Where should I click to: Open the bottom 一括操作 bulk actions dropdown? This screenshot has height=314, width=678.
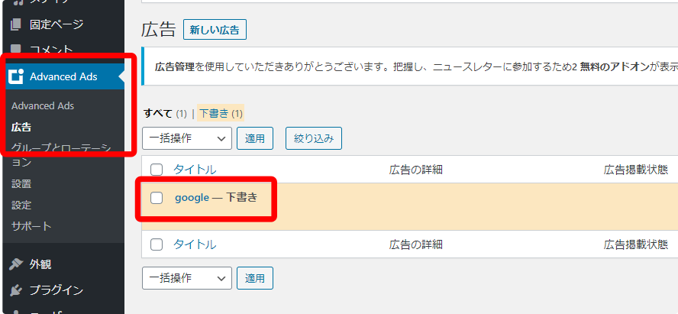pyautogui.click(x=187, y=278)
